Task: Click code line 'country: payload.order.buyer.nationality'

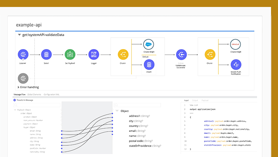Action: 227,129
